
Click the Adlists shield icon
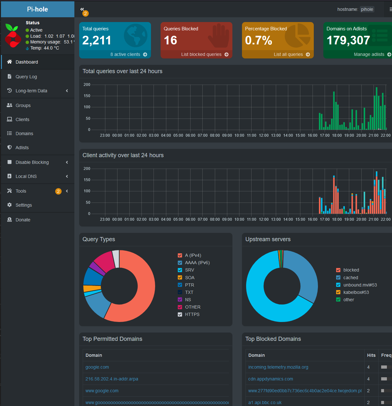[10, 148]
